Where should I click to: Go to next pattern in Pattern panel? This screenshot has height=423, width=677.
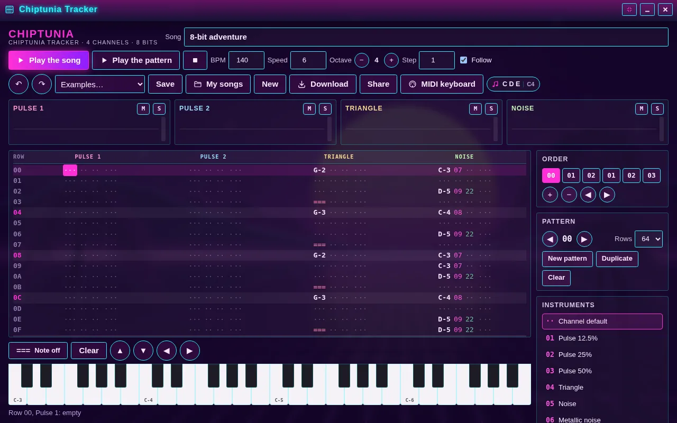(584, 239)
